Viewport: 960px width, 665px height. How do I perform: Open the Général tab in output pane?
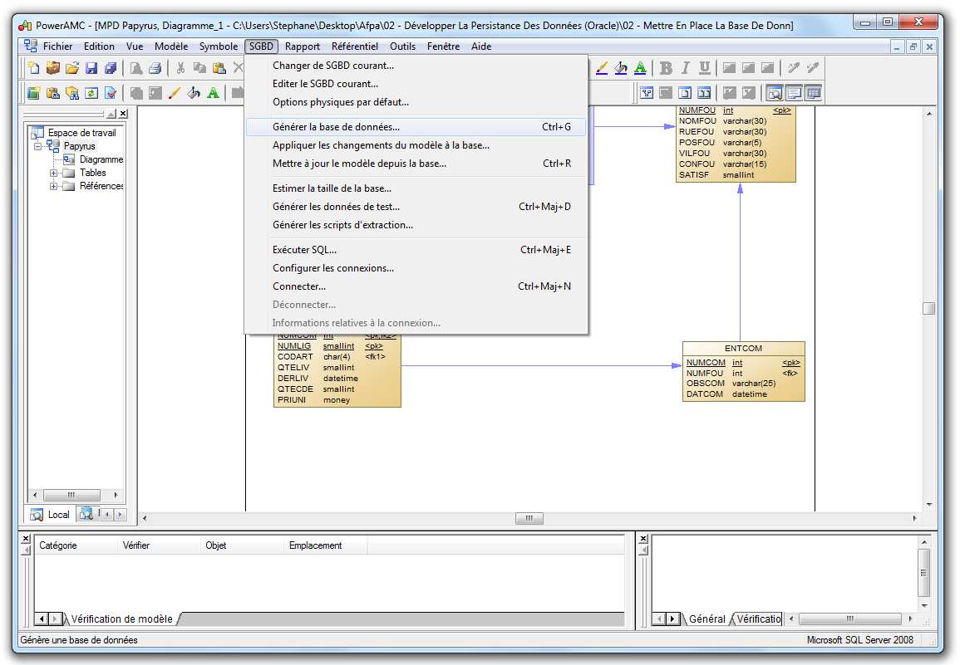pyautogui.click(x=706, y=619)
